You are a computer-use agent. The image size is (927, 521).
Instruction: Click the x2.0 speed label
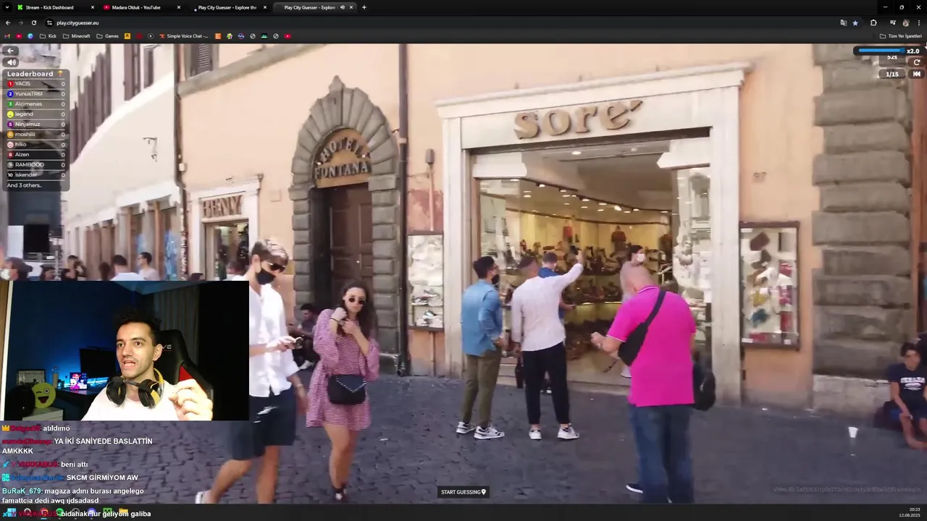tap(913, 51)
